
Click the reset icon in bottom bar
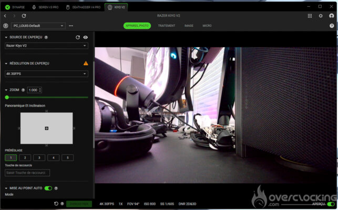click(x=56, y=204)
